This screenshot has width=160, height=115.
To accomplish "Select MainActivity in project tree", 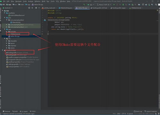I will tap(16, 22).
